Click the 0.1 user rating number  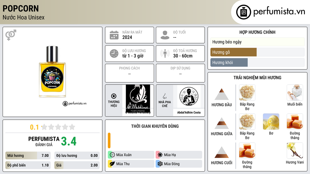click(35, 127)
